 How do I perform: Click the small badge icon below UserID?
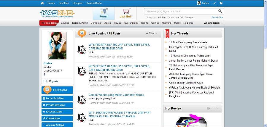pyautogui.click(x=44, y=75)
